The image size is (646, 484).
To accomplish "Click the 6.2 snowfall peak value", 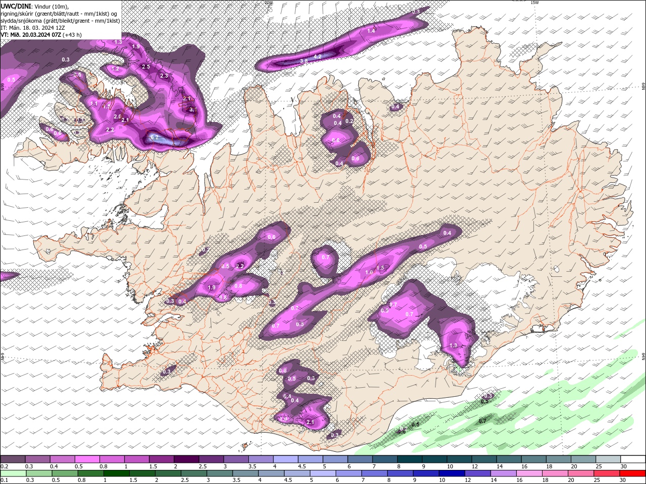I will point(155,137).
